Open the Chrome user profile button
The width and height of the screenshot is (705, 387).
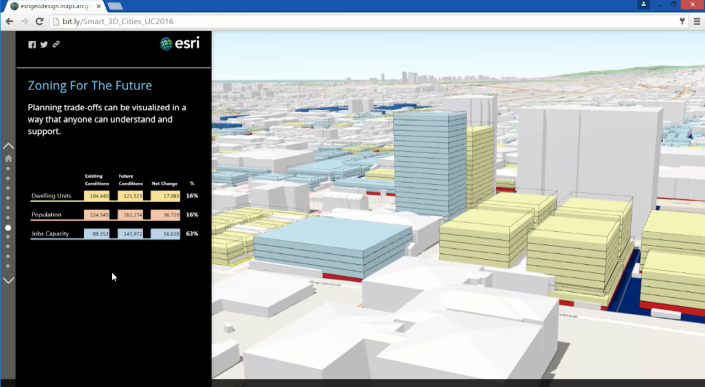643,4
